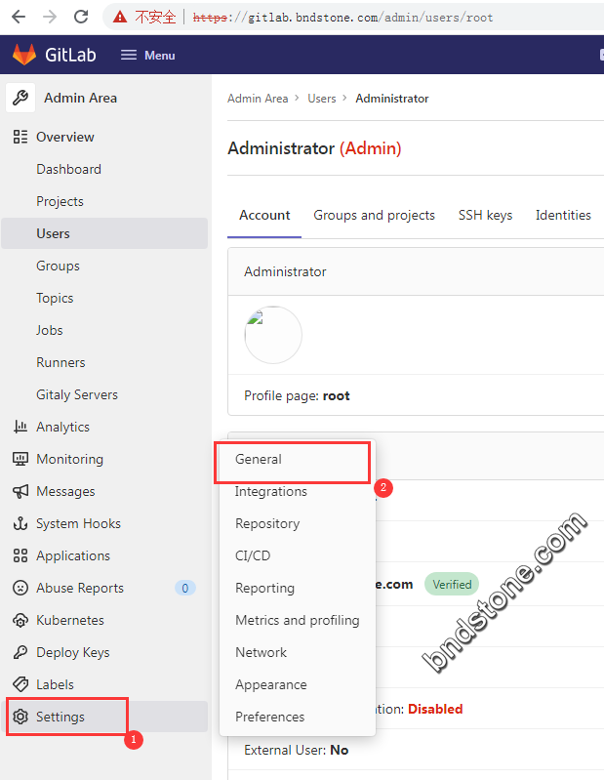This screenshot has width=604, height=780.
Task: Click Administrator breadcrumb link
Action: coord(391,99)
